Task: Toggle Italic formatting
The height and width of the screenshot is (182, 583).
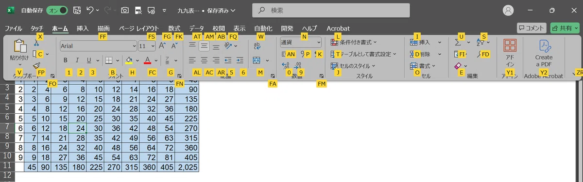Action: [x=78, y=61]
